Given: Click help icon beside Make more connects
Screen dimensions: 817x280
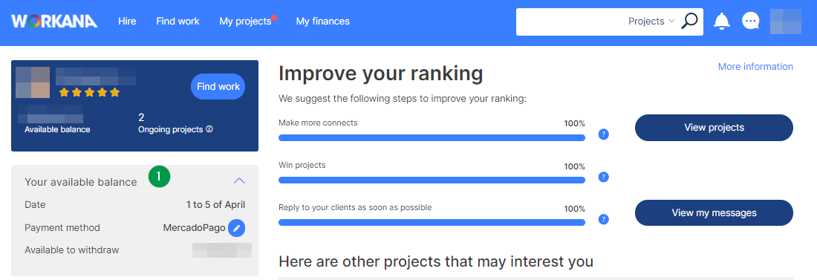Looking at the screenshot, I should (603, 134).
